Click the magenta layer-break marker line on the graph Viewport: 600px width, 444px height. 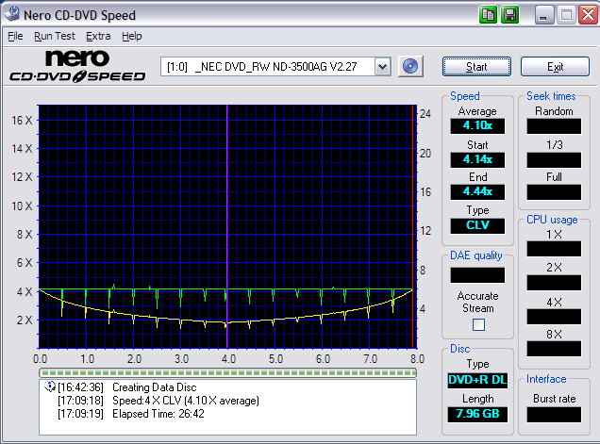click(x=227, y=226)
